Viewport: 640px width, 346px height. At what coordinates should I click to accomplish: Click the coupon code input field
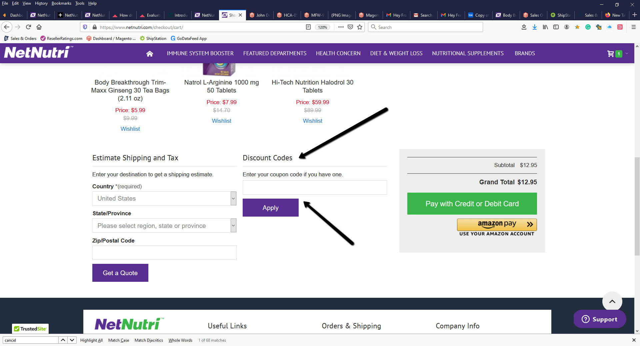[x=314, y=188]
